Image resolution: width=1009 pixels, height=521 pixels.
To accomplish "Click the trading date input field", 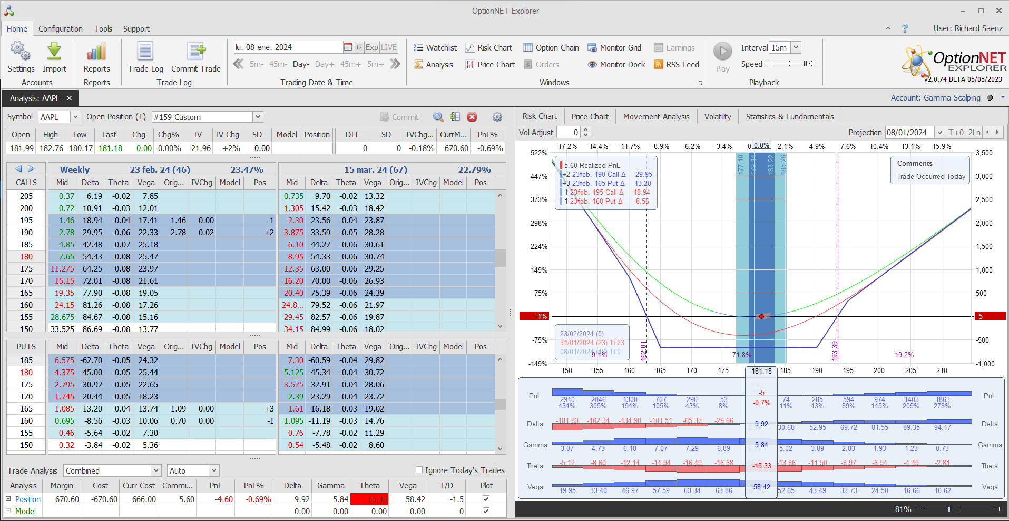I will [289, 47].
